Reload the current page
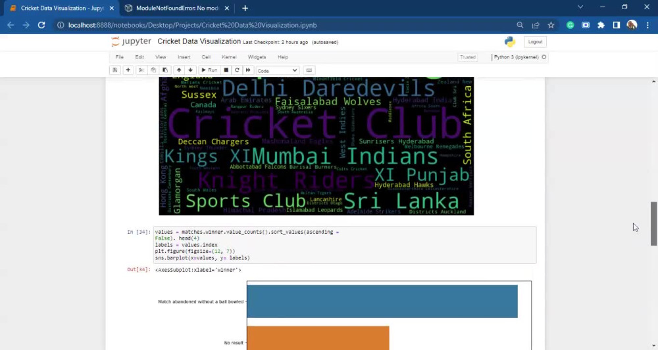658x350 pixels. [x=41, y=25]
